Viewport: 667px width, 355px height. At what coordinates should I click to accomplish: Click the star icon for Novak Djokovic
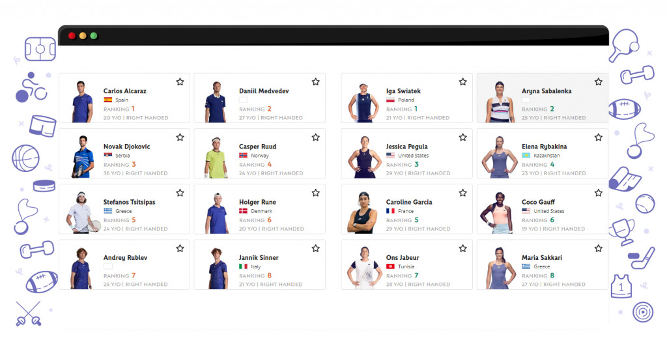coord(180,137)
